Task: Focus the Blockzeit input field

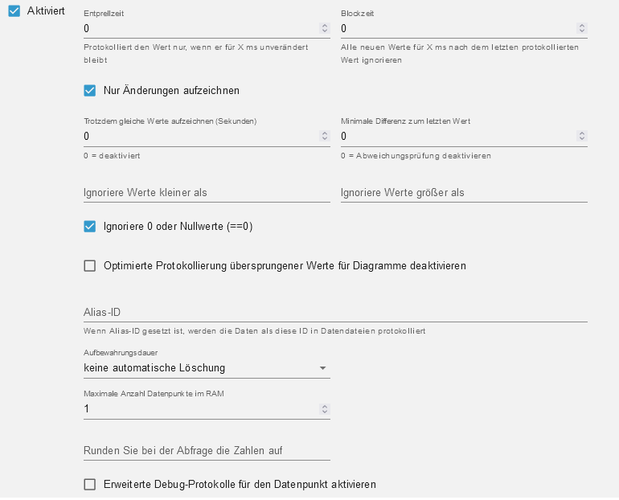Action: coord(458,28)
